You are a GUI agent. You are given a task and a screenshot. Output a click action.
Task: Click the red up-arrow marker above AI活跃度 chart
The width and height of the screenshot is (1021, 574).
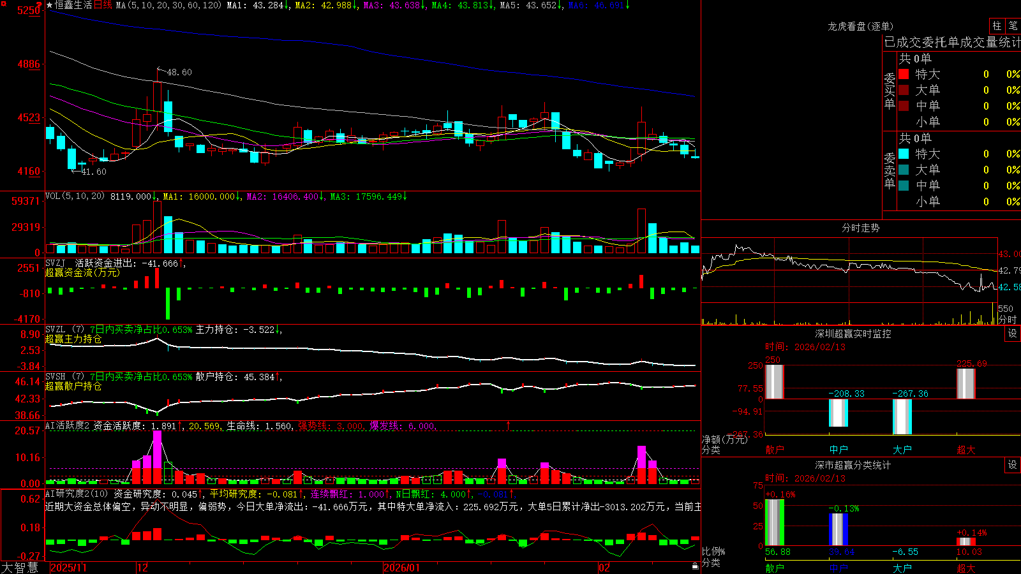pyautogui.click(x=509, y=425)
